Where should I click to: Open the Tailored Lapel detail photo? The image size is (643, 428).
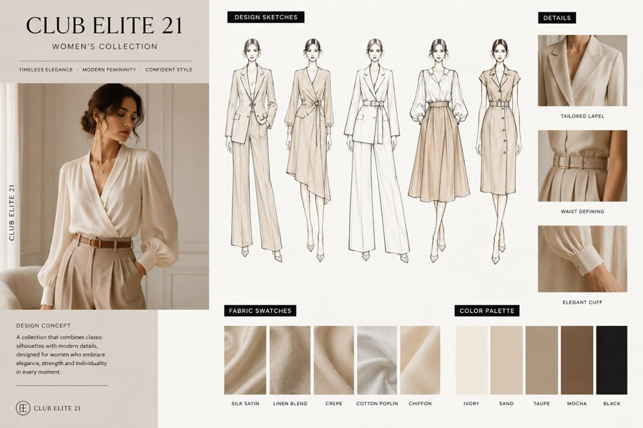pos(583,71)
